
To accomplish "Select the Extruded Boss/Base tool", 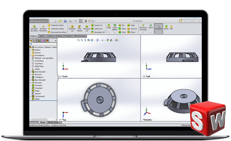I will click(x=34, y=28).
